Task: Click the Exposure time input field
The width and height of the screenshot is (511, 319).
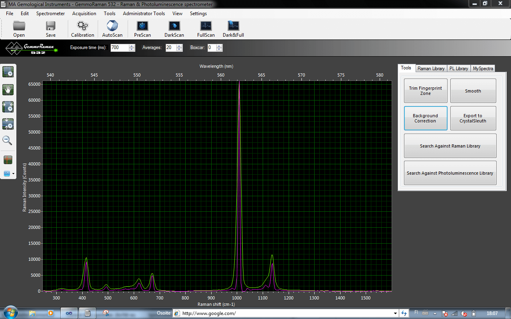Action: point(119,47)
